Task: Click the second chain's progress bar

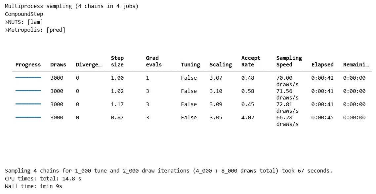Action: tap(28, 91)
